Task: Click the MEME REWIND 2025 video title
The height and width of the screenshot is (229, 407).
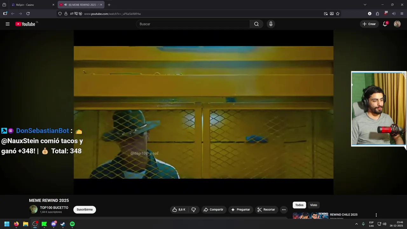Action: click(49, 200)
